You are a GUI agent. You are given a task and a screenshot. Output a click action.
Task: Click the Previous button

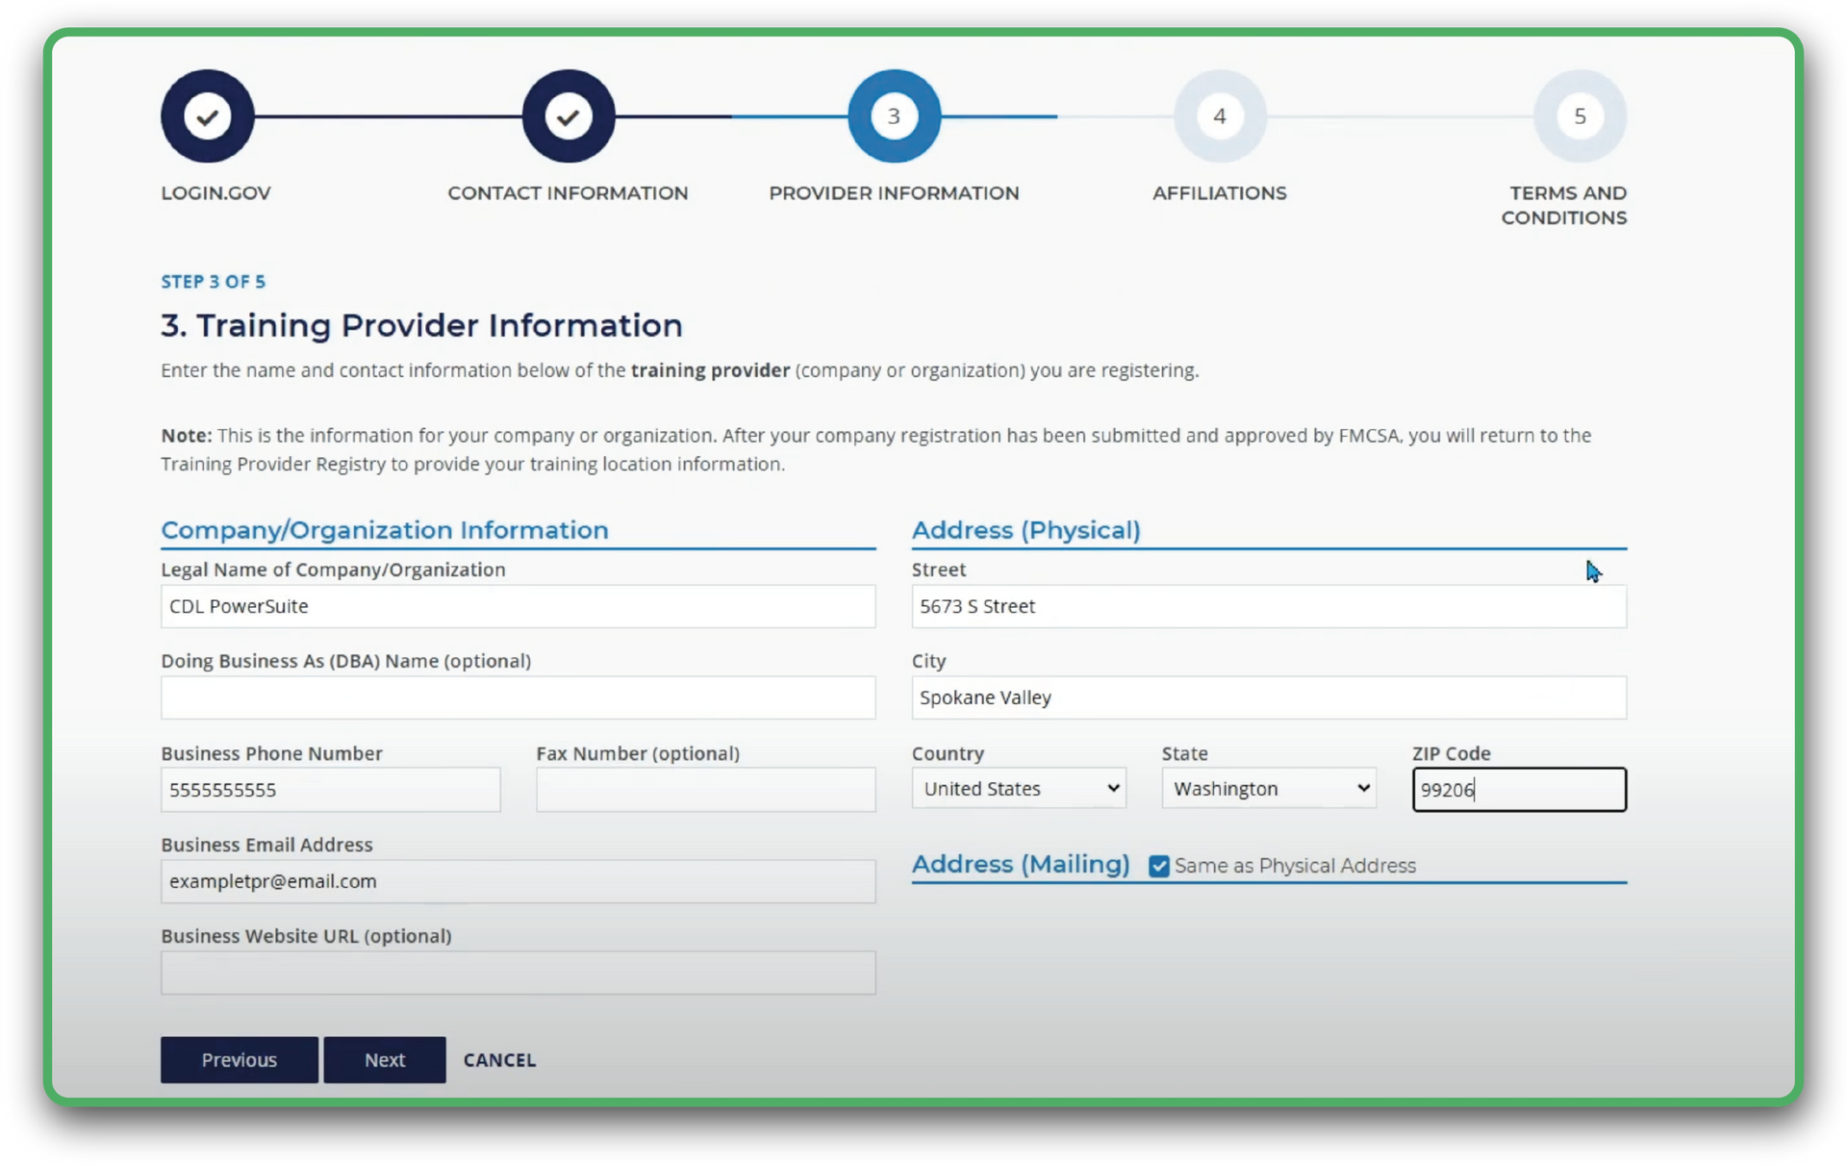pos(239,1059)
